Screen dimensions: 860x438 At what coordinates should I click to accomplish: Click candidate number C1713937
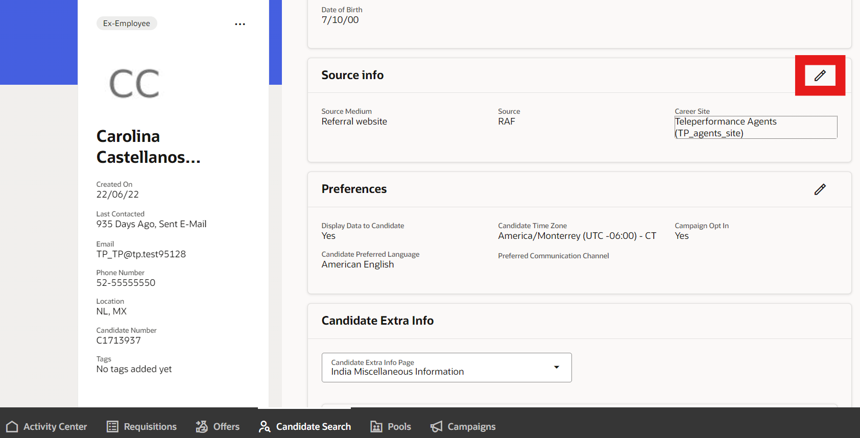click(118, 340)
